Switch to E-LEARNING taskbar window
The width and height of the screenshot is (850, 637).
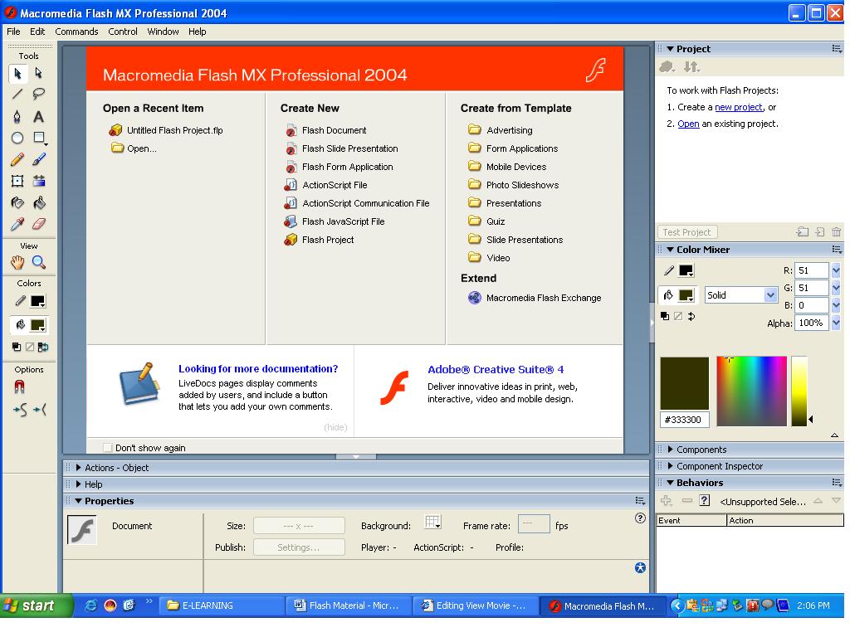(222, 605)
